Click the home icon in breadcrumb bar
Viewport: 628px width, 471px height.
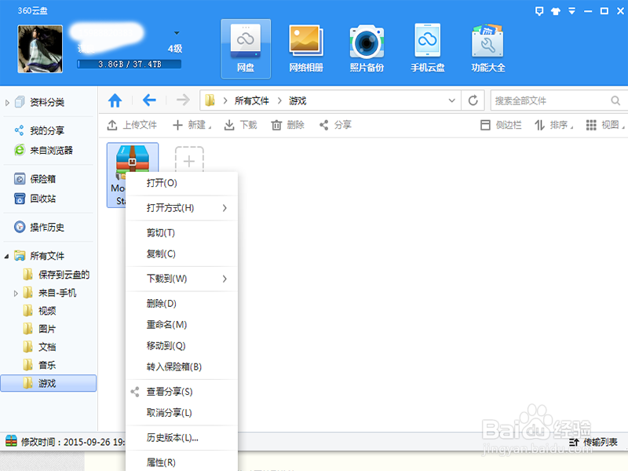(116, 100)
